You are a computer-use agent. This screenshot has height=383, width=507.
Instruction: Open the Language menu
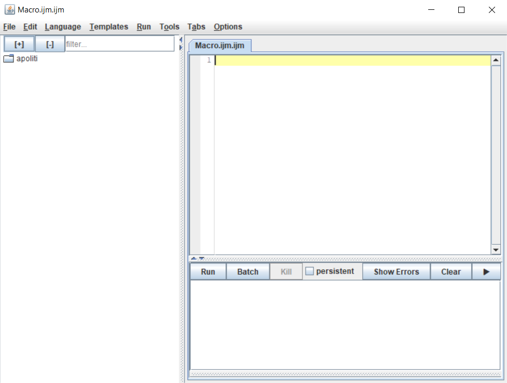(62, 26)
